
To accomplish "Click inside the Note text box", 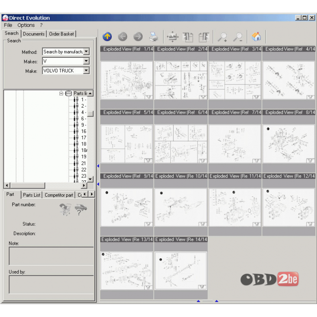I will (51, 256).
